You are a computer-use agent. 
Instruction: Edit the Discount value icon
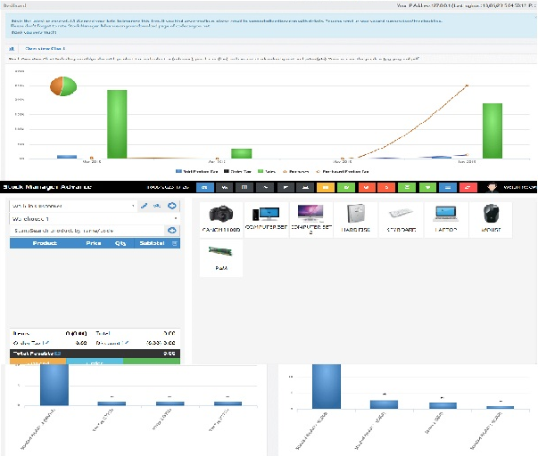click(126, 342)
